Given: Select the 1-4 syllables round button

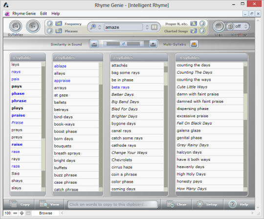Looking at the screenshot, I should [16, 26].
